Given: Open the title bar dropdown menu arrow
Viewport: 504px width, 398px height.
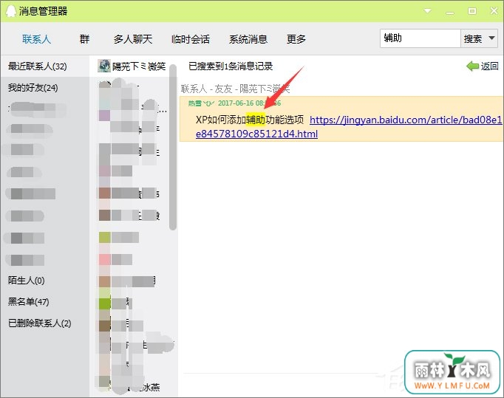Looking at the screenshot, I should pyautogui.click(x=427, y=11).
